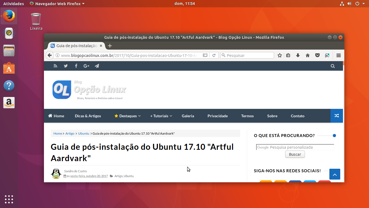Open the site information icon in the address bar
The image size is (369, 208).
point(58,55)
